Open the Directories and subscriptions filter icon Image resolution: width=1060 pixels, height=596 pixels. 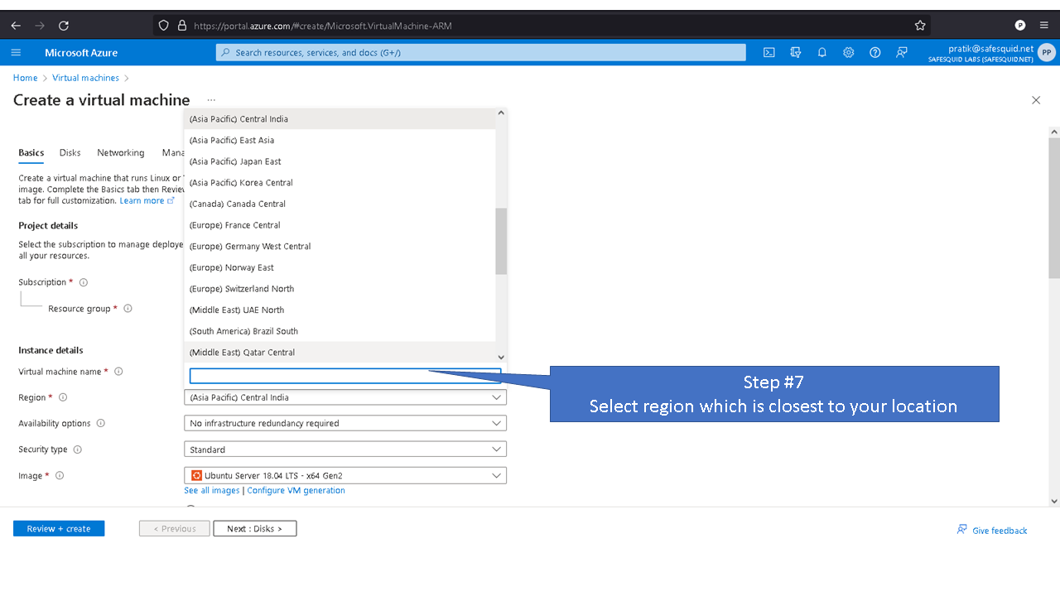coord(796,52)
